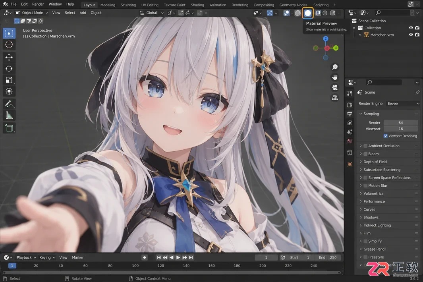
Task: Click the End frame field 250
Action: click(x=328, y=258)
